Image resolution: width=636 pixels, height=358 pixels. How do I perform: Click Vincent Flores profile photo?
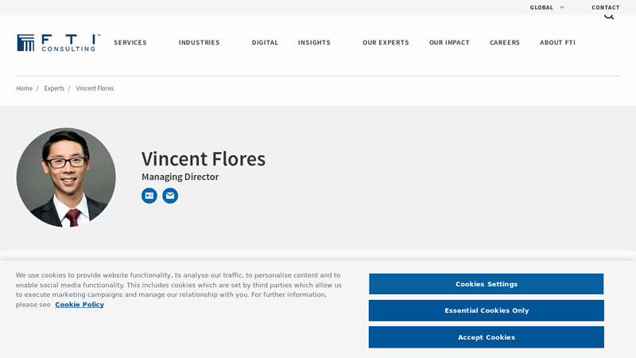[x=66, y=177]
